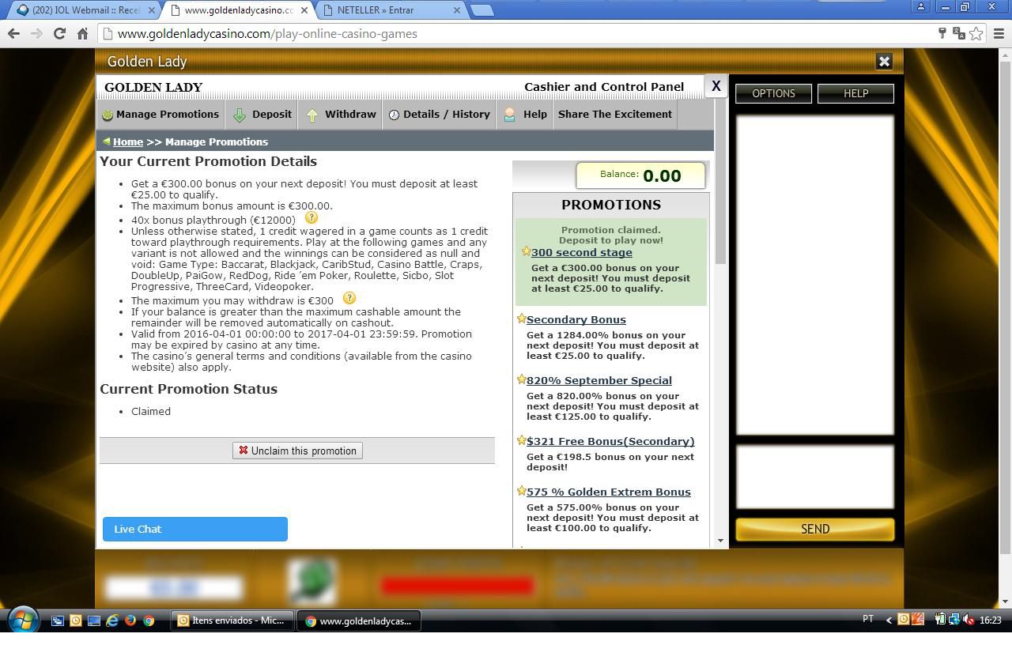
Task: Open the Deposit tab
Action: point(262,115)
